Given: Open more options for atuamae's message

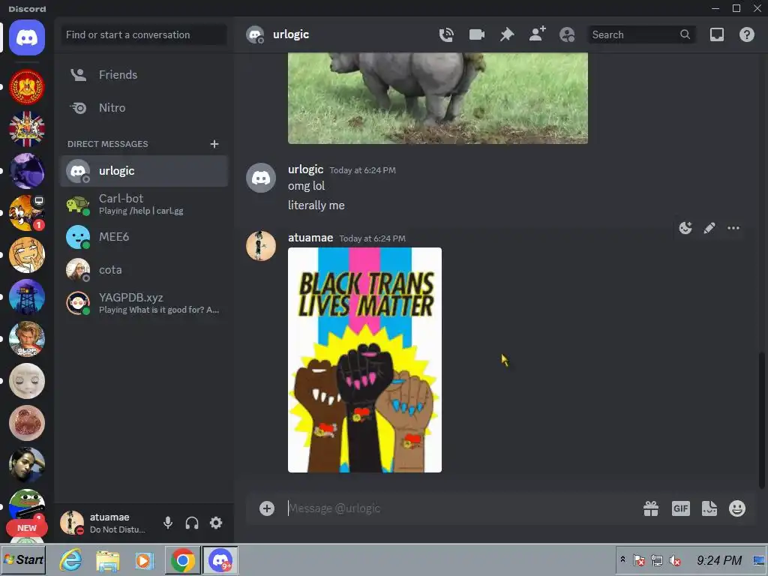Looking at the screenshot, I should pyautogui.click(x=733, y=228).
